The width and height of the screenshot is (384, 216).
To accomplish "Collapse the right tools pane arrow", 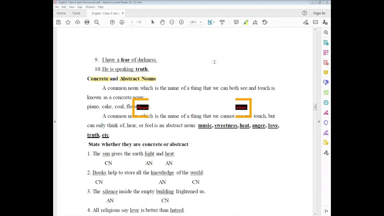I will tap(319, 121).
